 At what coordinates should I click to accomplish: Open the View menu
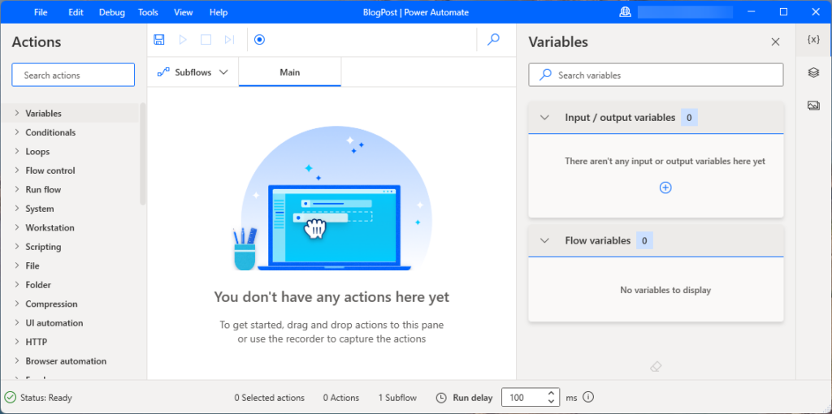coord(184,12)
